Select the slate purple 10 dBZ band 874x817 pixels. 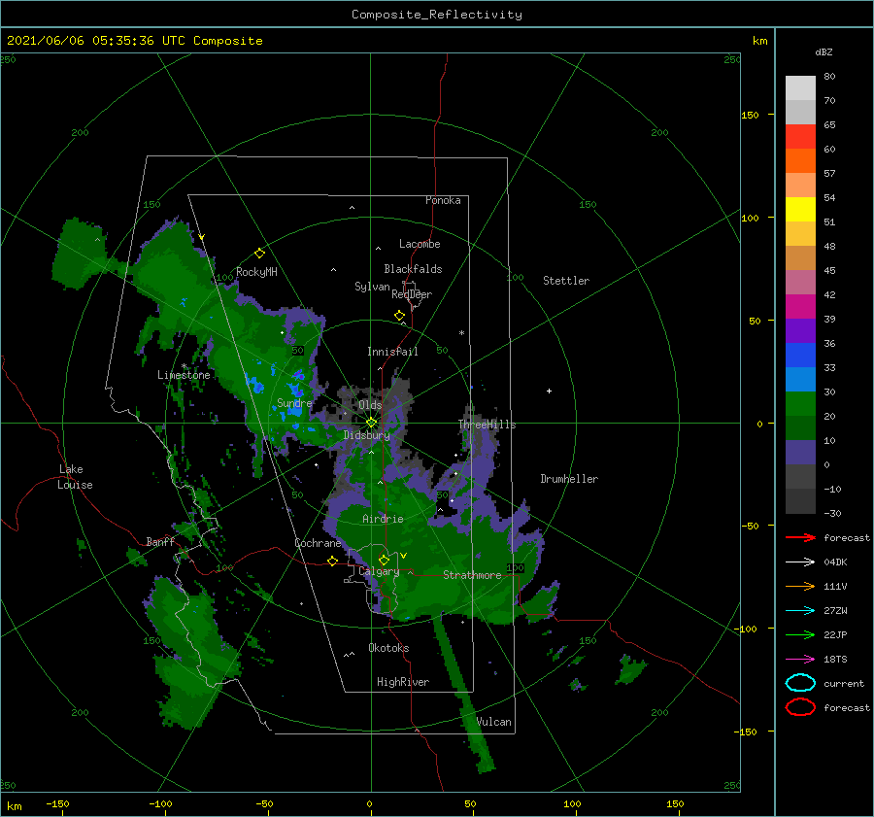(800, 453)
